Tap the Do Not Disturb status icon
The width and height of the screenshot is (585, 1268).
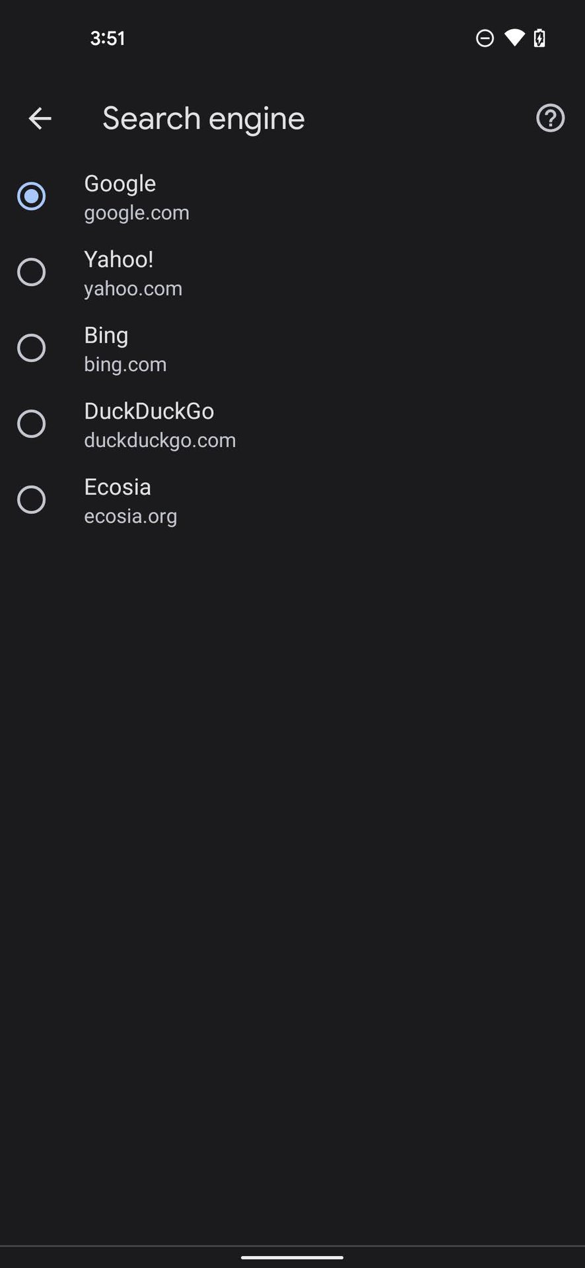(485, 38)
